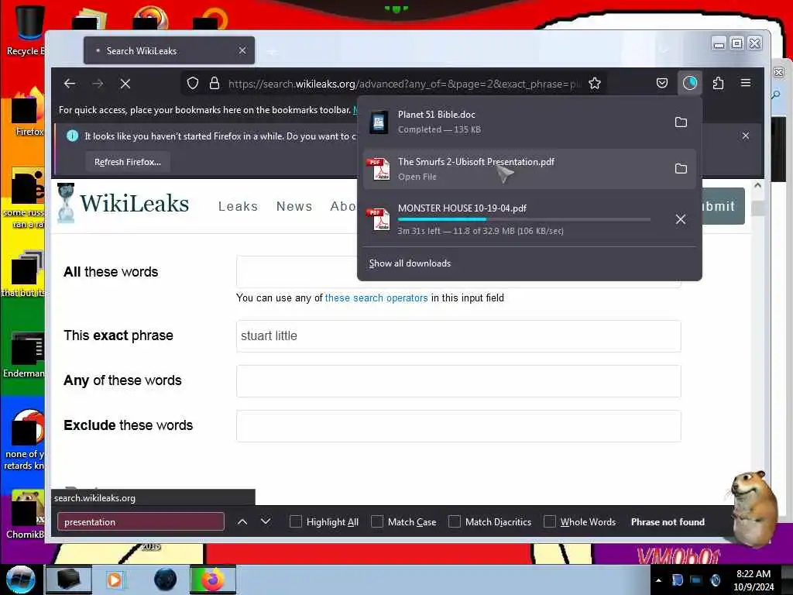Open the Leaks navigation item
This screenshot has width=793, height=595.
pos(238,206)
